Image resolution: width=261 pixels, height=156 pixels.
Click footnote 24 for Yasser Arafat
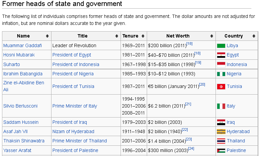pos(191,148)
